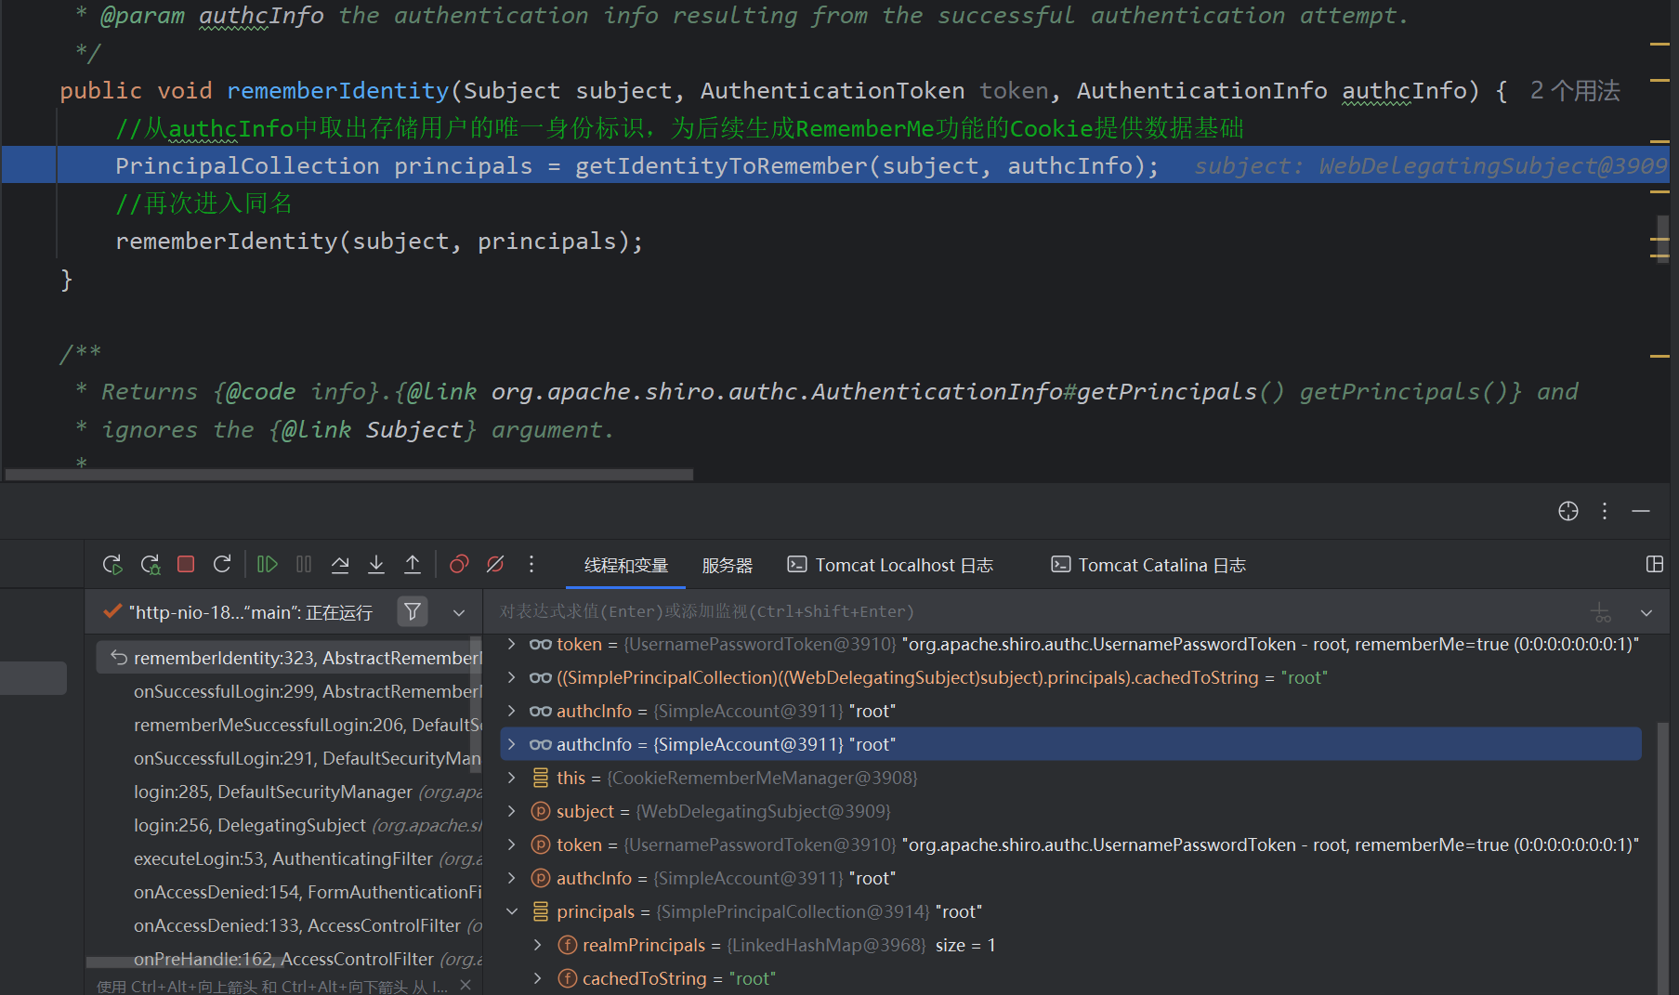Stop the debug session with red square
Viewport: 1679px width, 995px height.
tap(186, 564)
